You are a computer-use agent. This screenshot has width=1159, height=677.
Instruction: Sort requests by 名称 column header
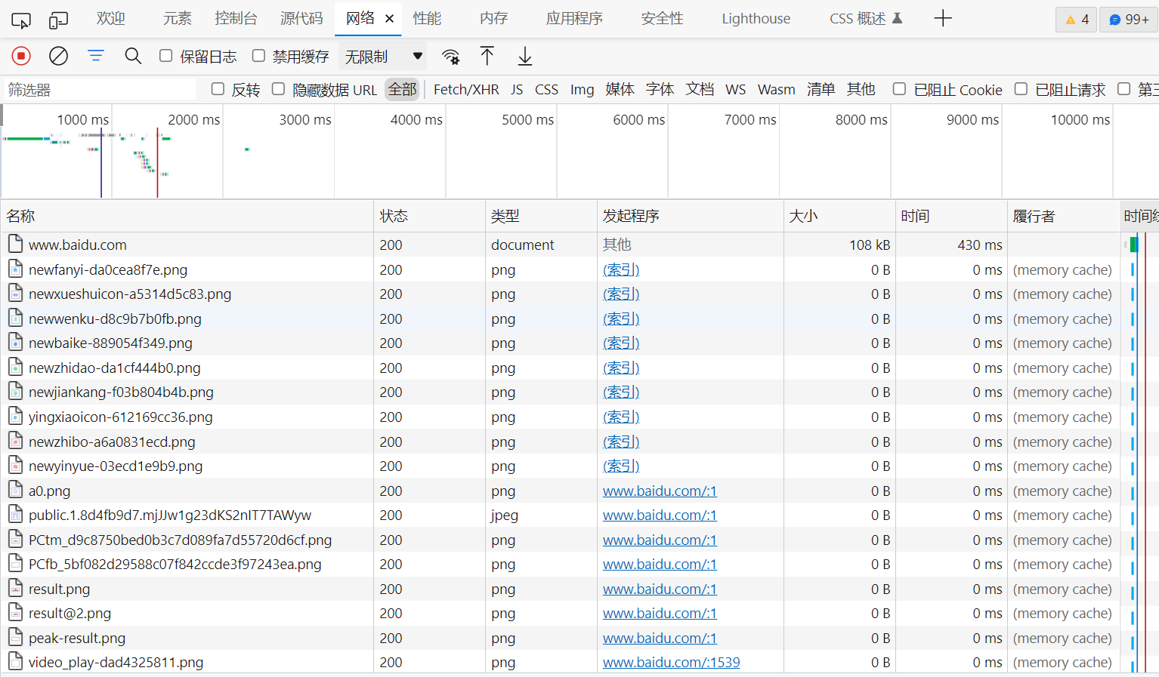pyautogui.click(x=187, y=216)
